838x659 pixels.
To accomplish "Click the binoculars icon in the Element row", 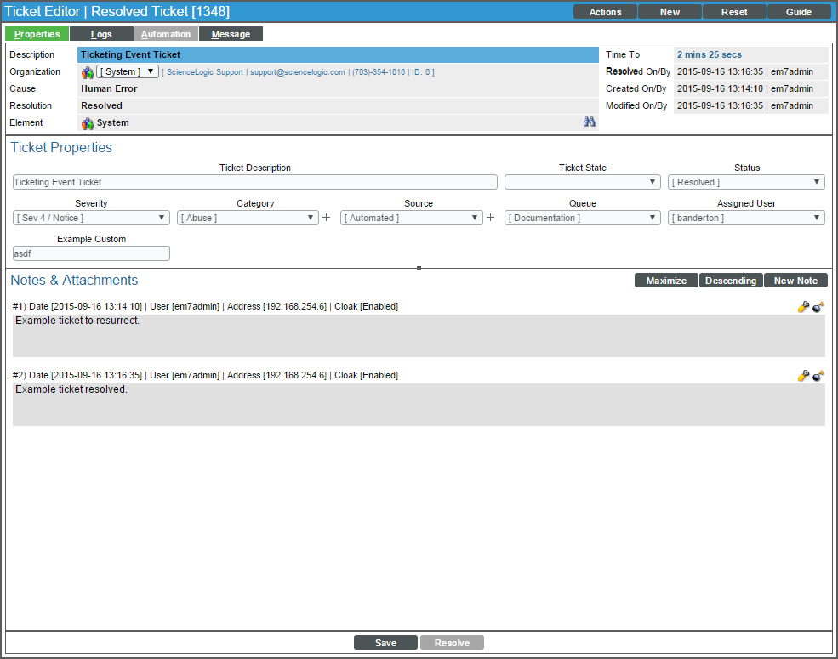I will coord(589,122).
